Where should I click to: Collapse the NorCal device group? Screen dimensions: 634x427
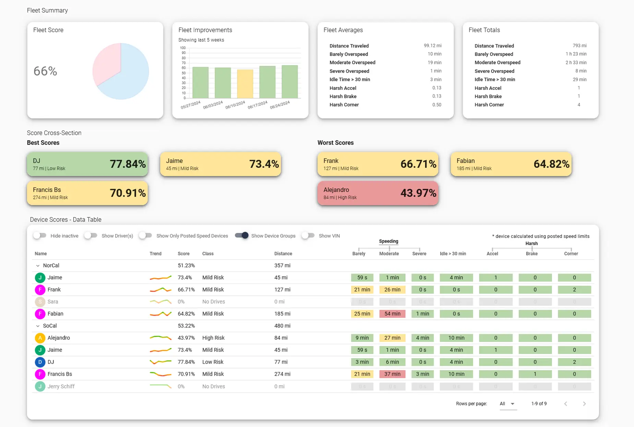click(x=38, y=266)
